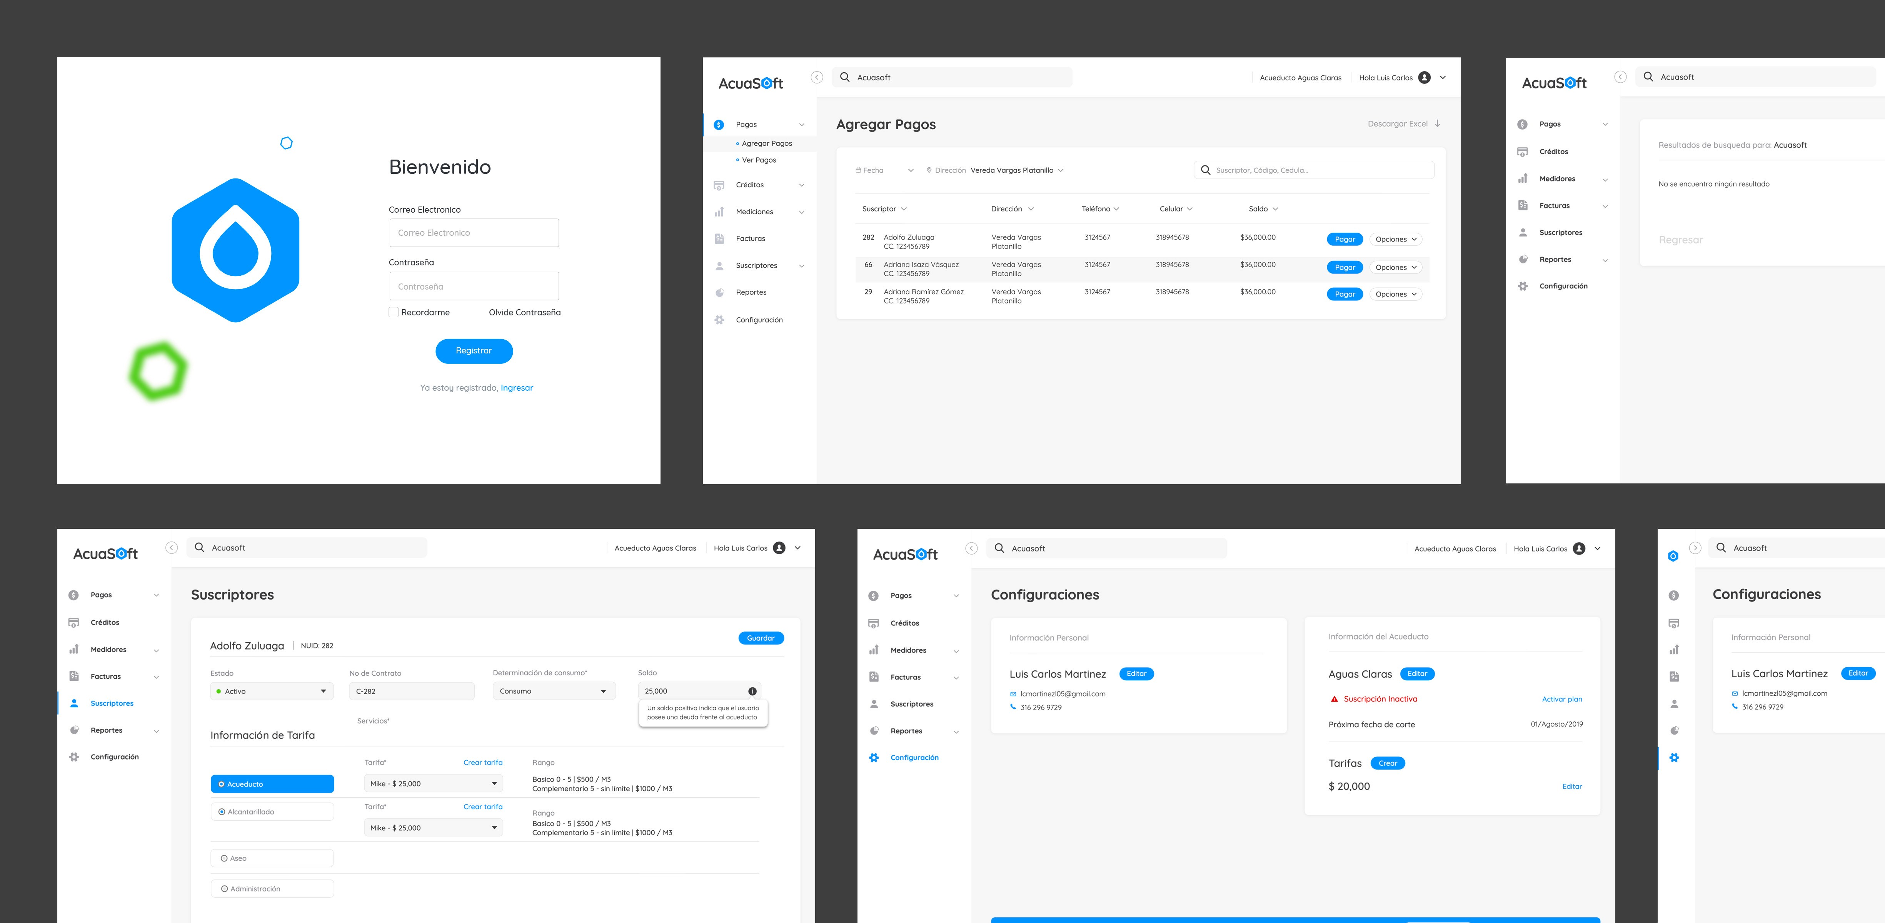Click the info icon in Saldo field
1885x923 pixels.
point(752,691)
